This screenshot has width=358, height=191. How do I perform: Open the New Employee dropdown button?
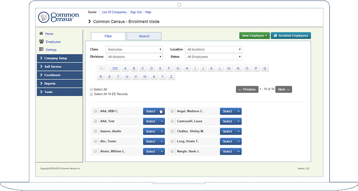(x=255, y=35)
